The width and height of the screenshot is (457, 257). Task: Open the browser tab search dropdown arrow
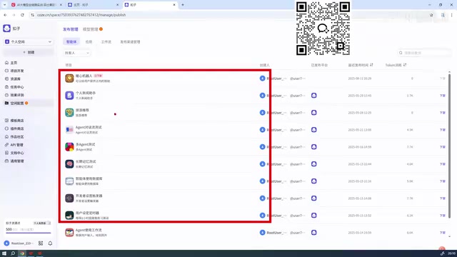pyautogui.click(x=5, y=5)
